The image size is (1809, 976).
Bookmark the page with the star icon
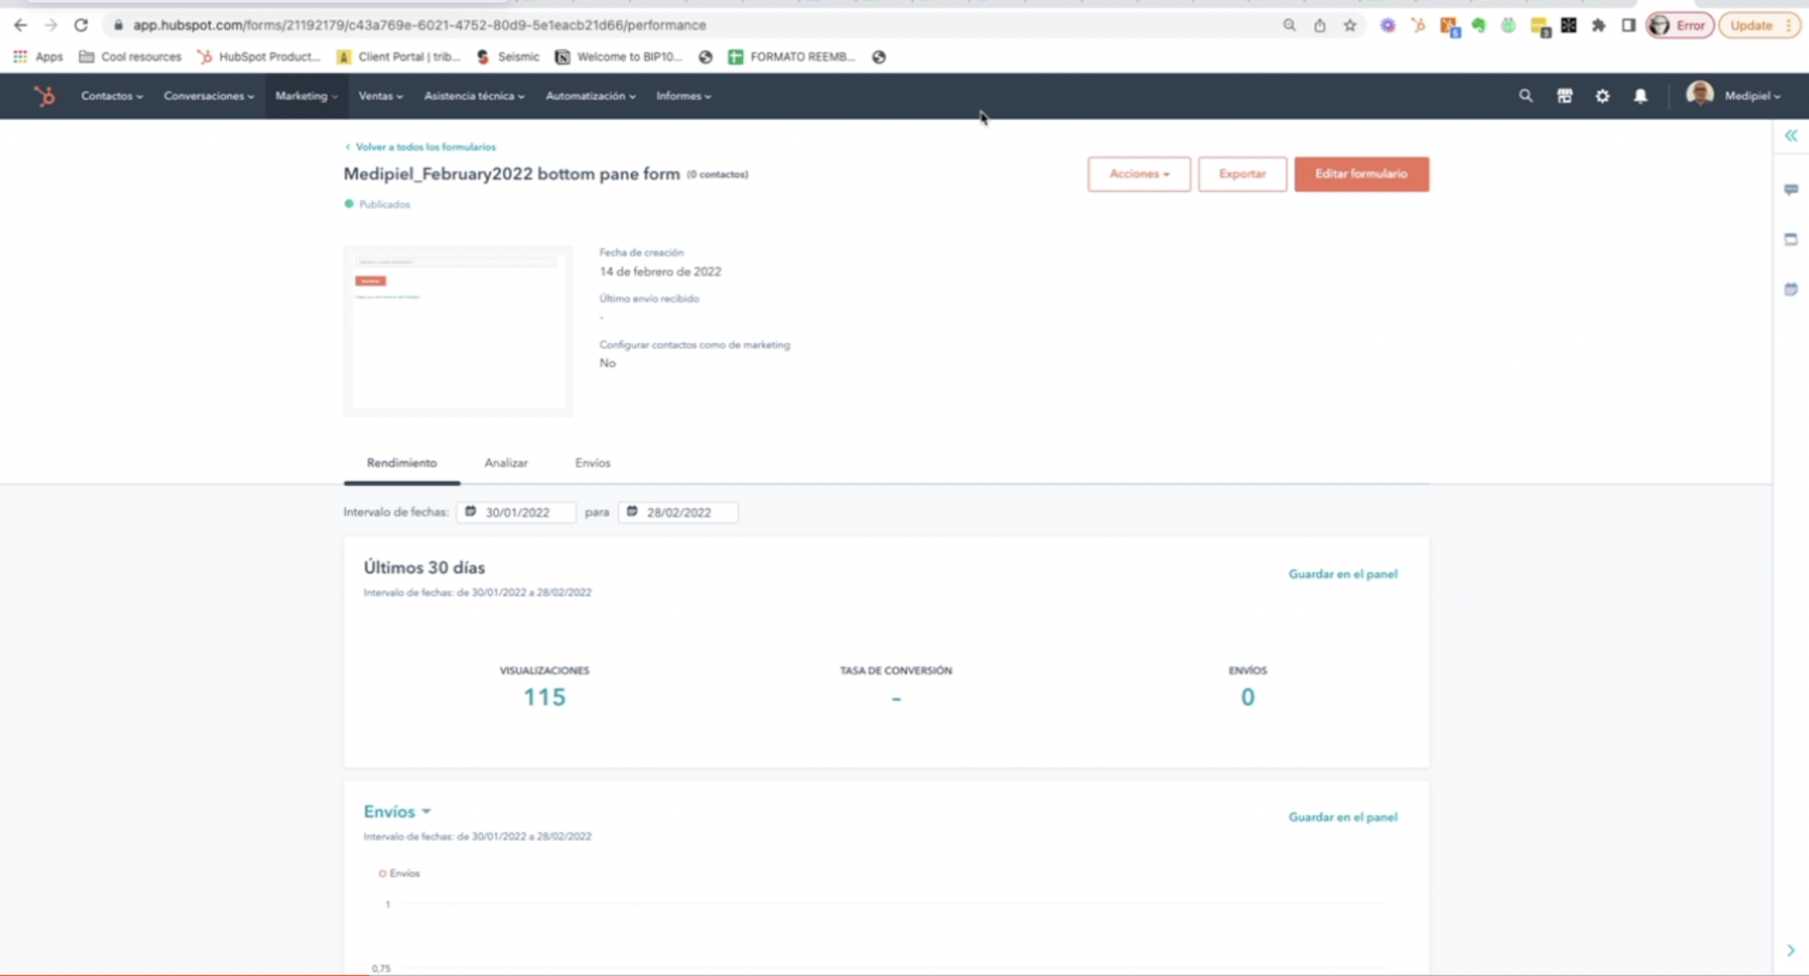[1349, 25]
